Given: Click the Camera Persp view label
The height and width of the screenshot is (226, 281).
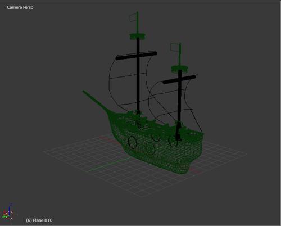Looking at the screenshot, I should click(x=20, y=7).
